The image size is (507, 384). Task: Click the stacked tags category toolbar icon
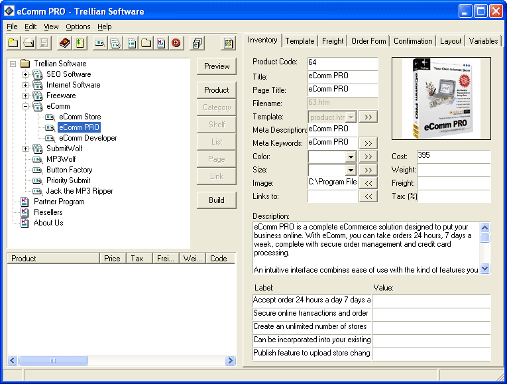pos(115,42)
